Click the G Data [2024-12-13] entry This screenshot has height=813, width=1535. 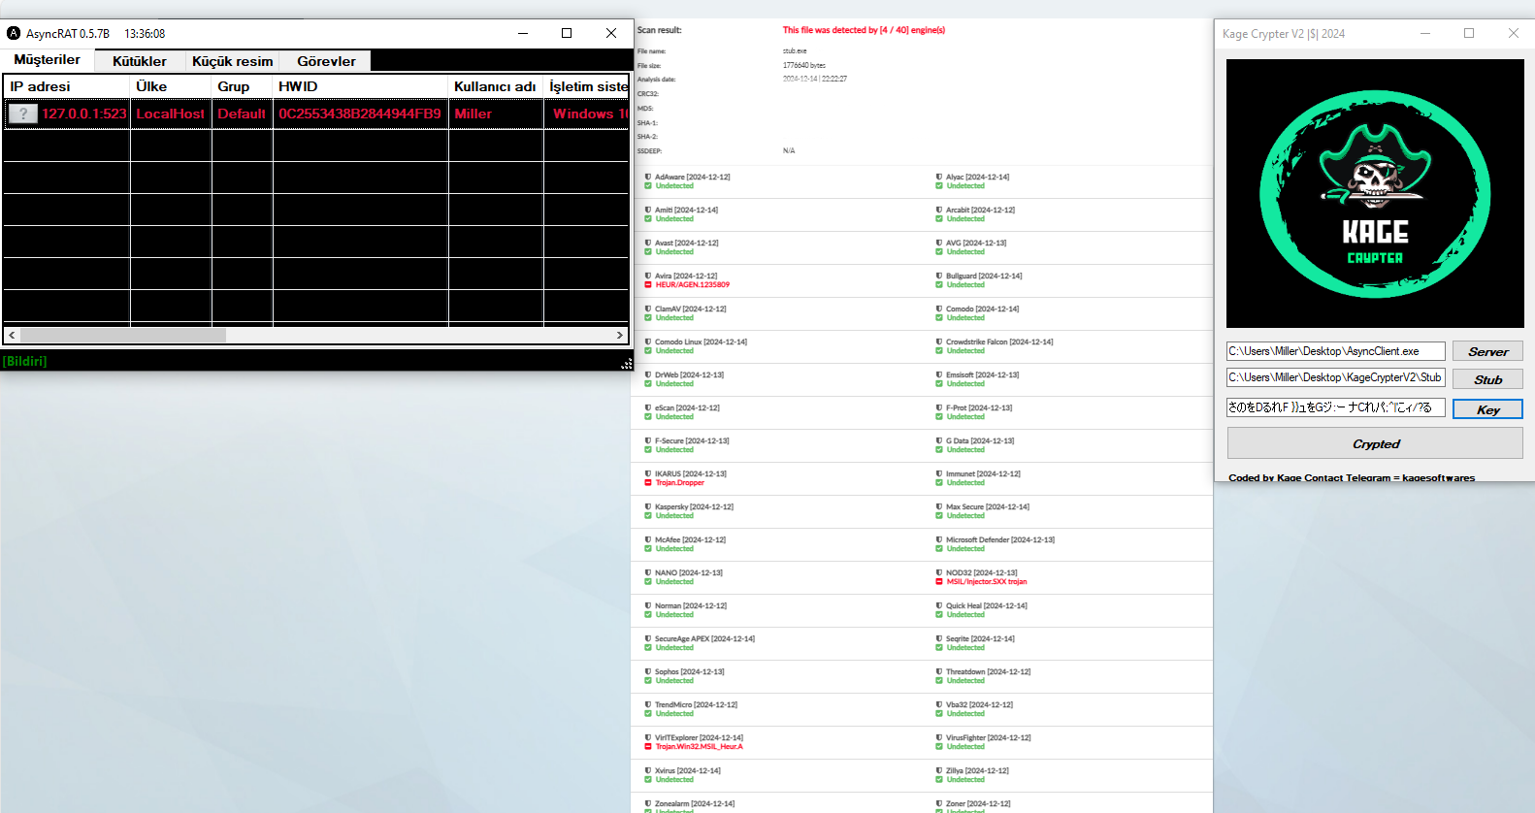coord(980,440)
